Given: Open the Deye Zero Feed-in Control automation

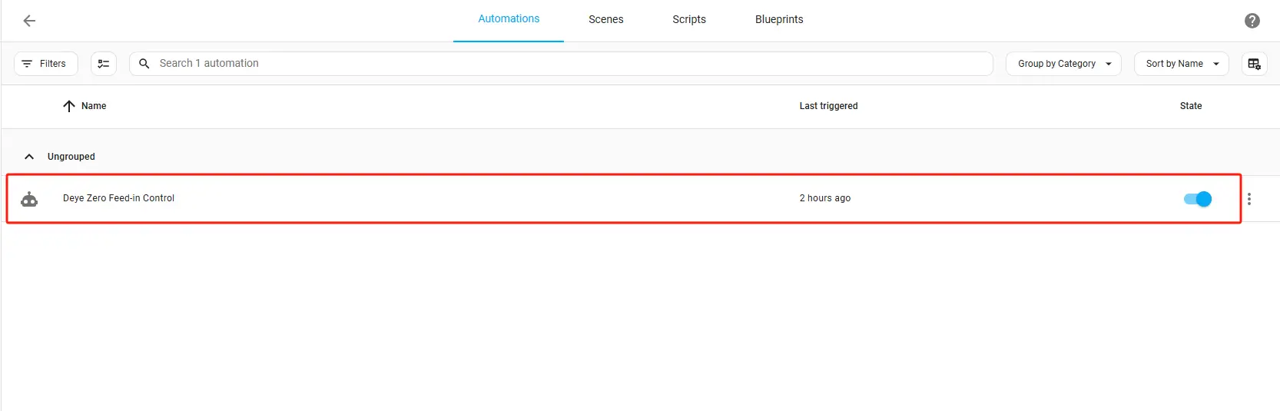Looking at the screenshot, I should [x=119, y=198].
